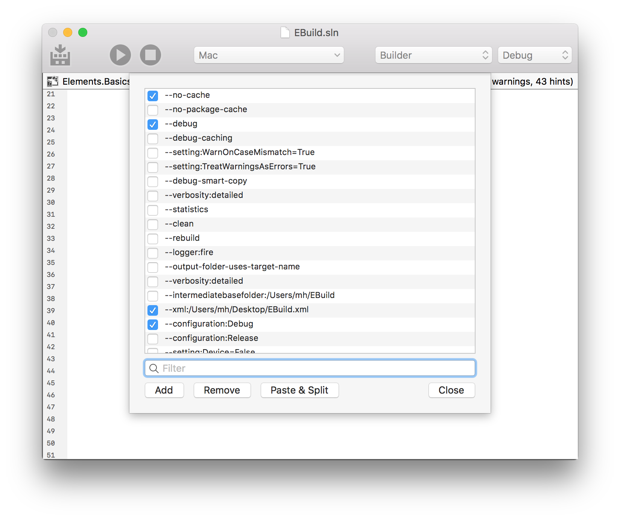Image resolution: width=620 pixels, height=520 pixels.
Task: Select the --logger:fire row text
Action: (x=189, y=252)
